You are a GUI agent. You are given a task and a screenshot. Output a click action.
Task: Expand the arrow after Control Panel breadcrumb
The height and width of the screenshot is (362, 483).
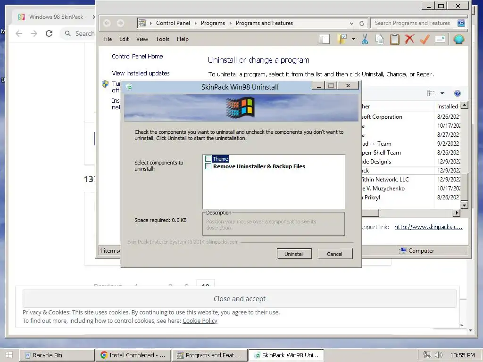[195, 23]
